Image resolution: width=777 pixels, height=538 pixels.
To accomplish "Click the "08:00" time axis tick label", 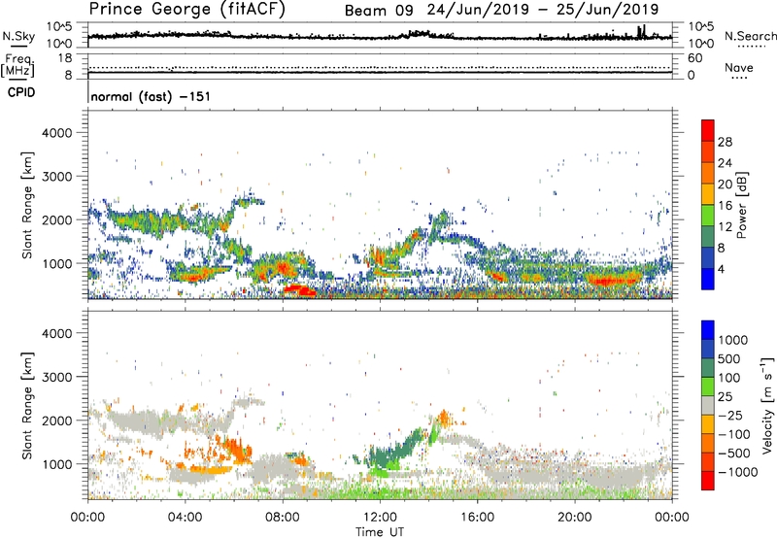I will 283,518.
